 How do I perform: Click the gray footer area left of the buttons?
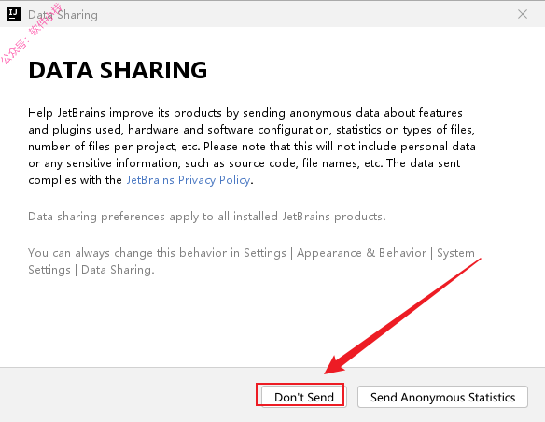[129, 395]
